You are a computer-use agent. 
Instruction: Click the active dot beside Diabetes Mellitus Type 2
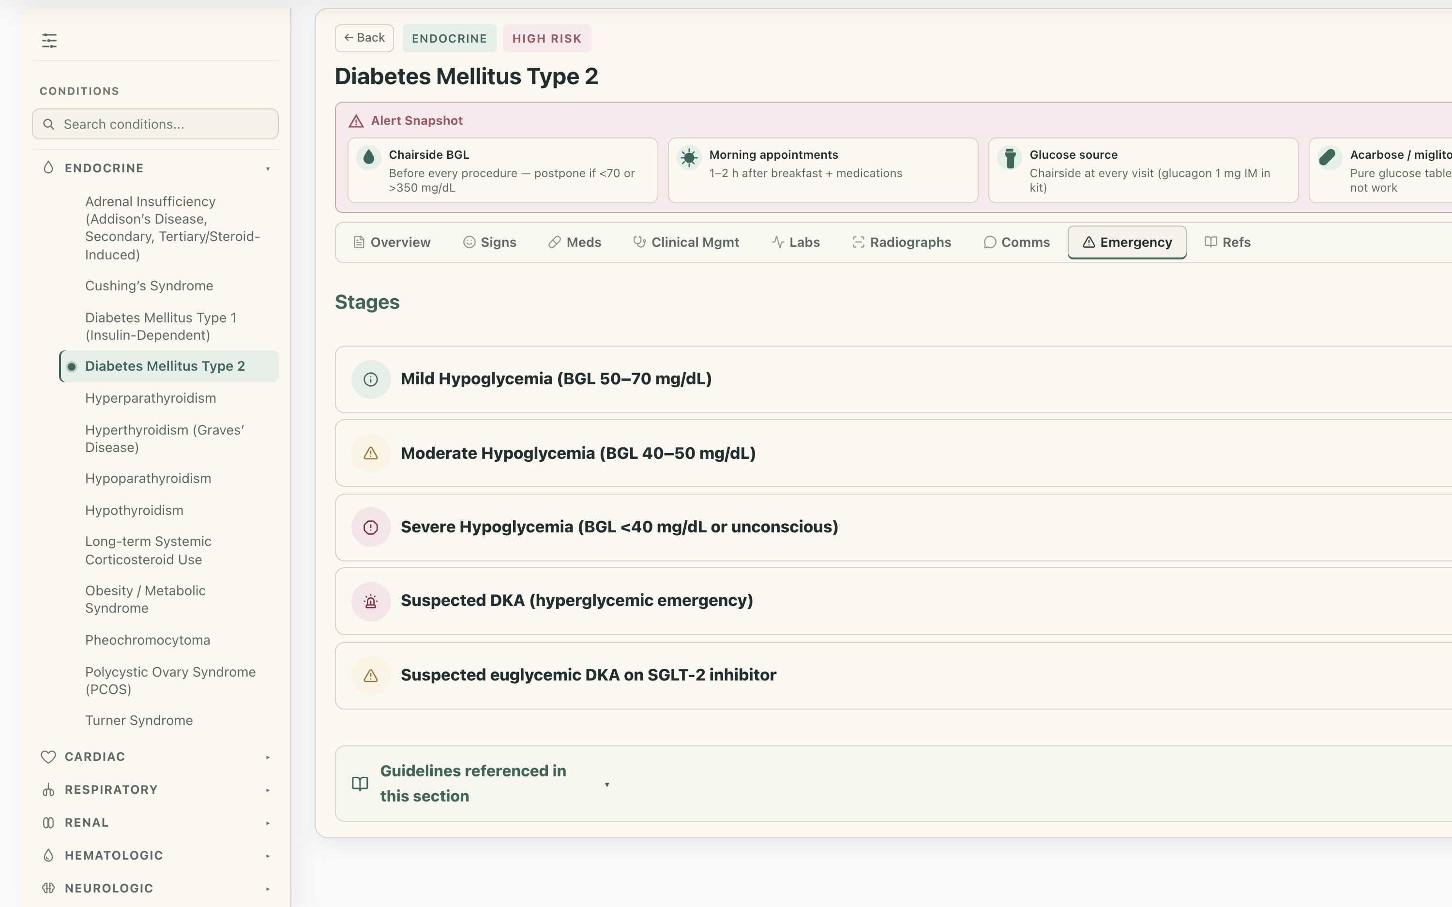click(72, 366)
